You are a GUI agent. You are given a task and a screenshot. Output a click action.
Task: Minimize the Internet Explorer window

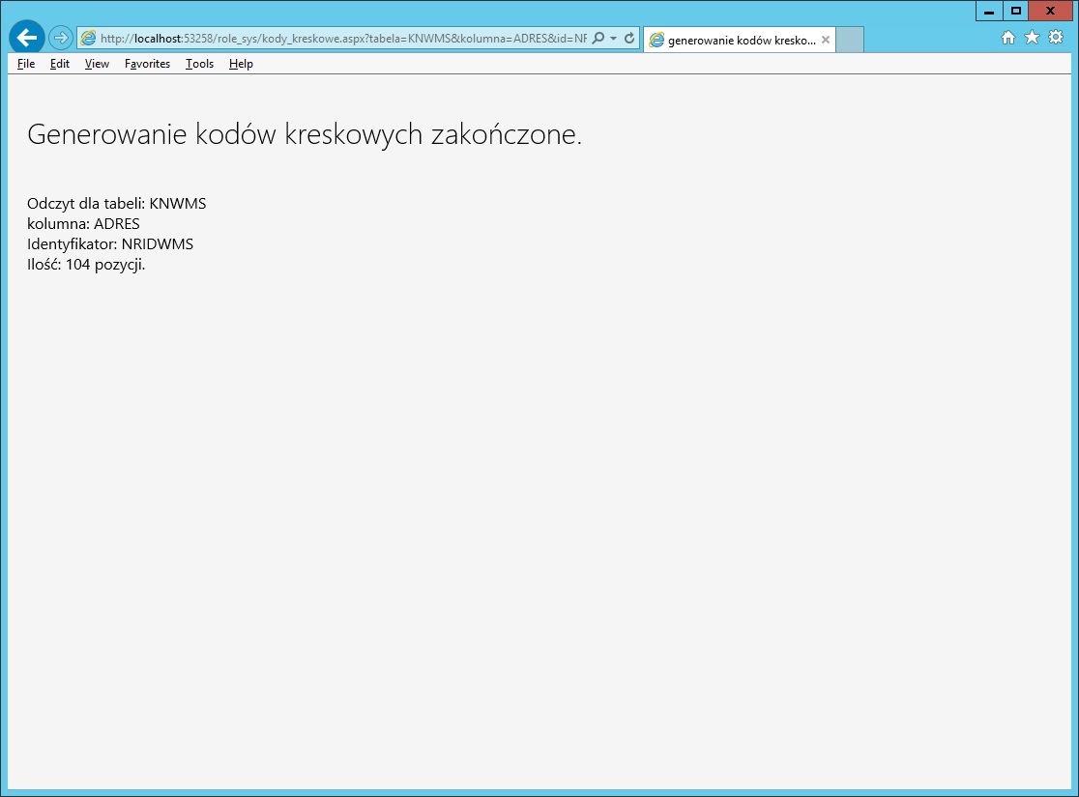989,11
